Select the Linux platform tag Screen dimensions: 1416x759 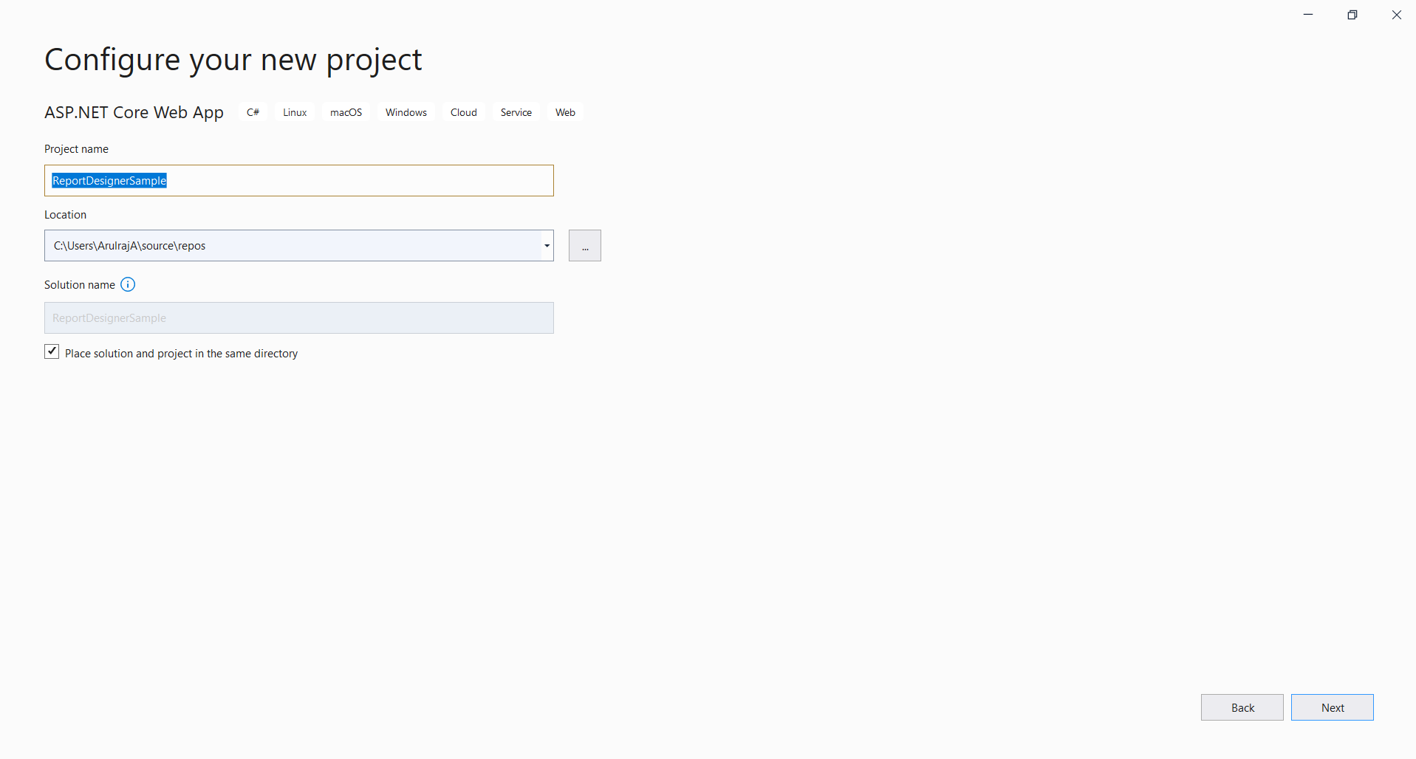tap(293, 112)
